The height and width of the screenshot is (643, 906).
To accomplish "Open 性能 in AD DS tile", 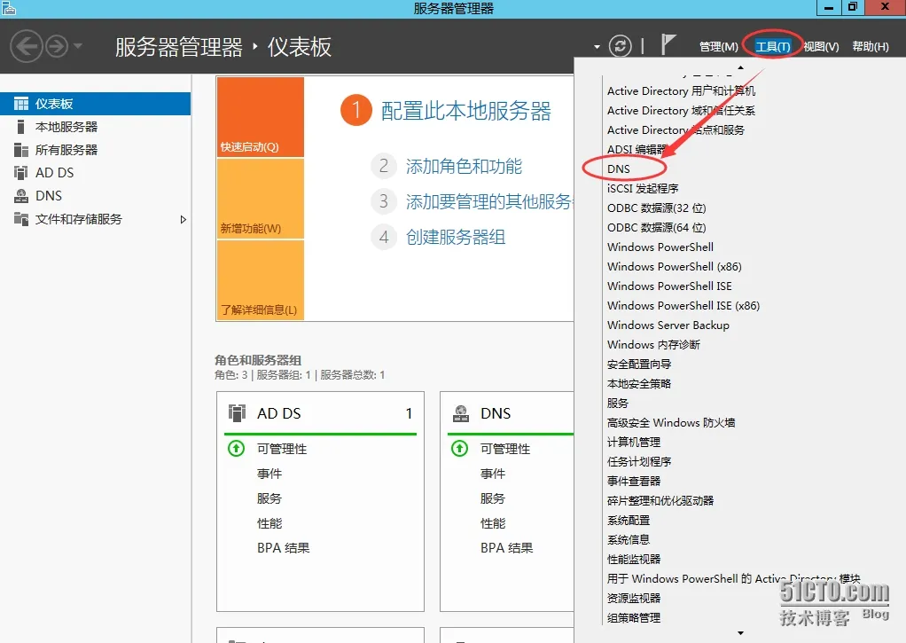I will pos(269,523).
